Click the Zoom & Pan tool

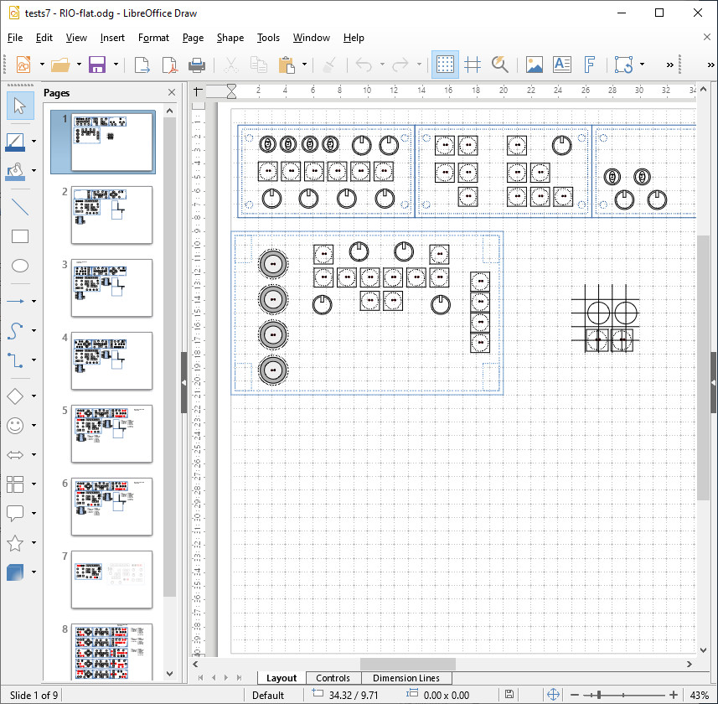tap(500, 65)
